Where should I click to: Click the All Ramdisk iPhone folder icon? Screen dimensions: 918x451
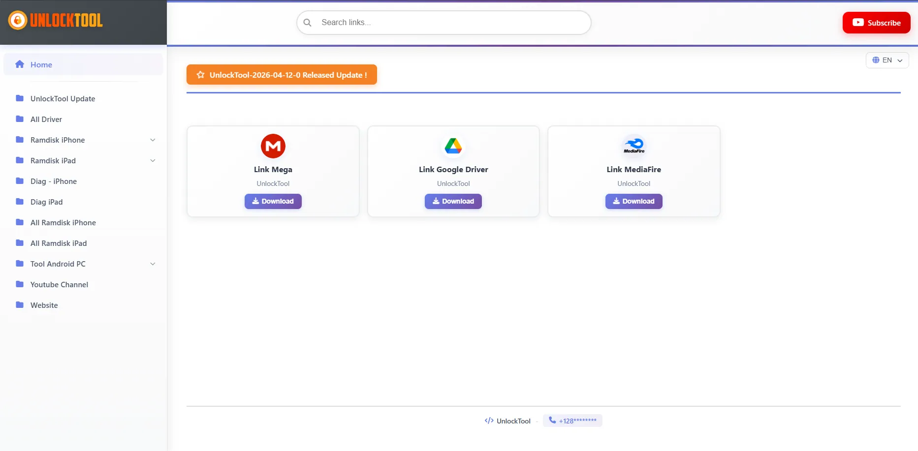point(20,222)
